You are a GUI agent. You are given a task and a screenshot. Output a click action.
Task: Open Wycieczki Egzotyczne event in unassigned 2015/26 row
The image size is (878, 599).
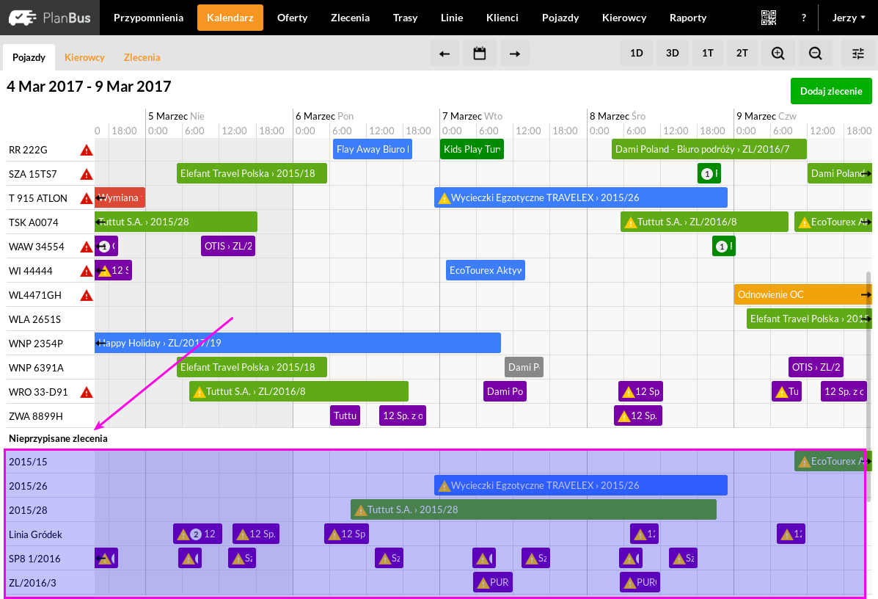pyautogui.click(x=581, y=485)
